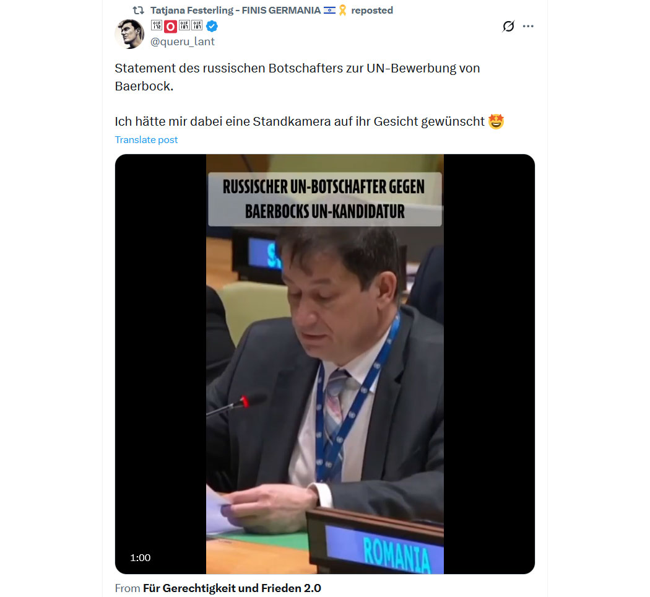Click the 1:00 video duration label

(x=140, y=557)
